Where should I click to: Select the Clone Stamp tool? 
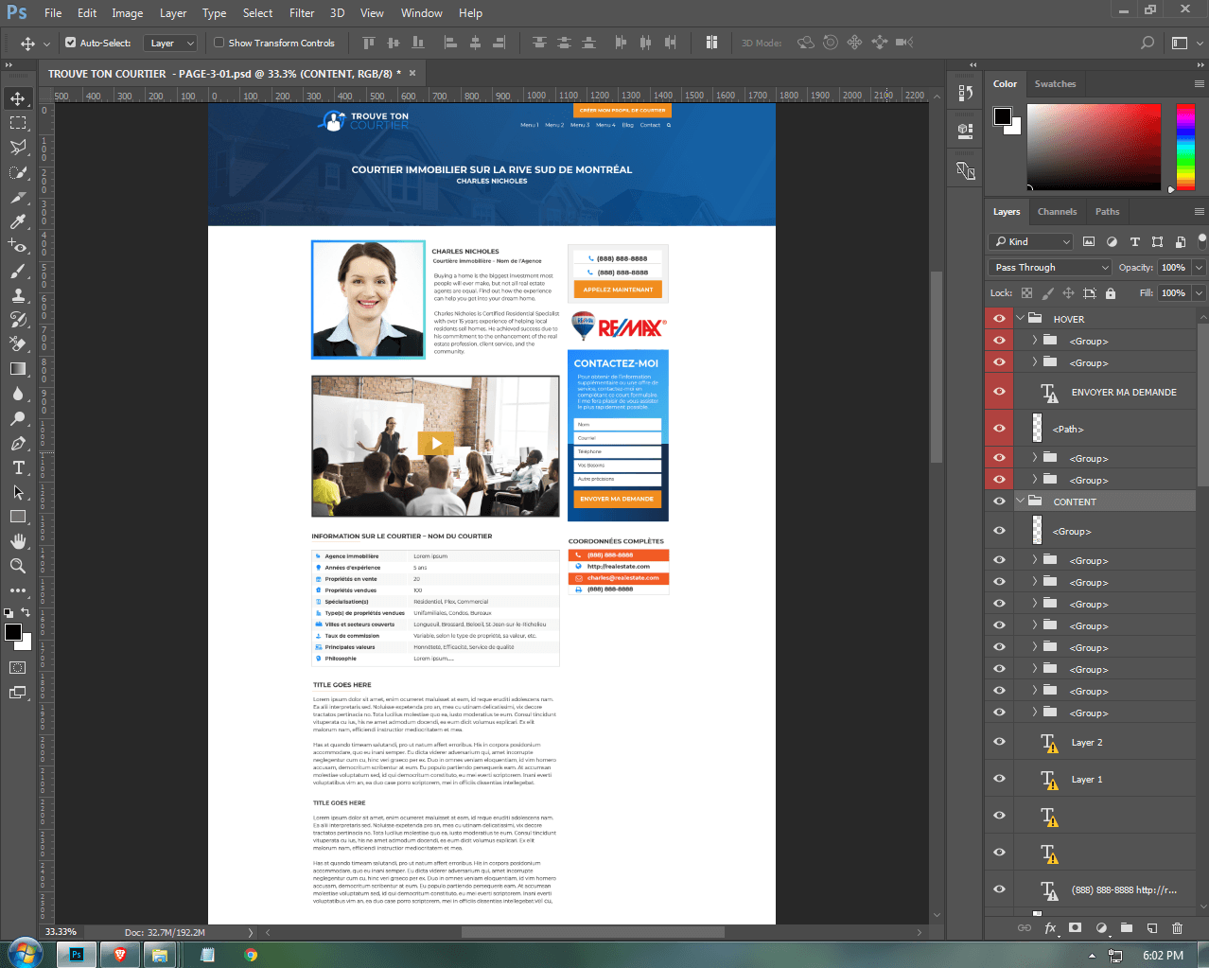pos(18,295)
